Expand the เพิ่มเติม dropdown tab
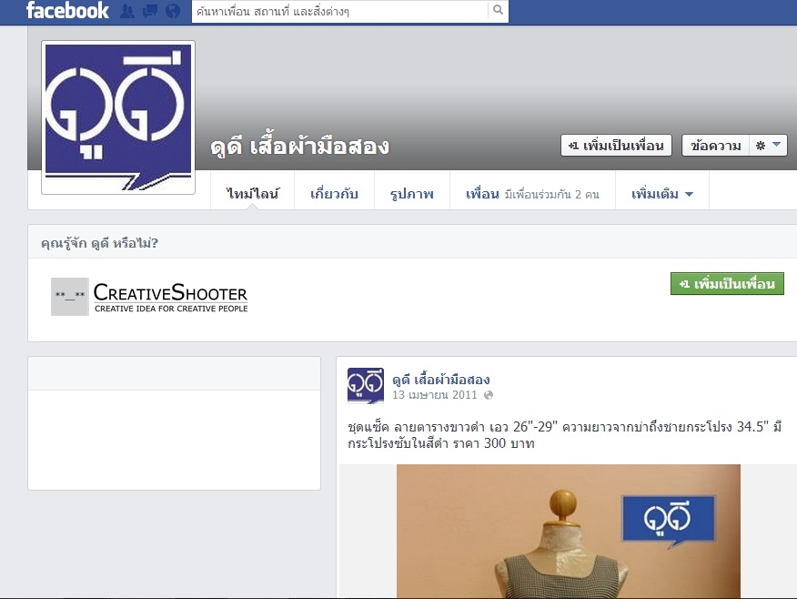Viewport: 797px width, 599px height. coord(661,194)
